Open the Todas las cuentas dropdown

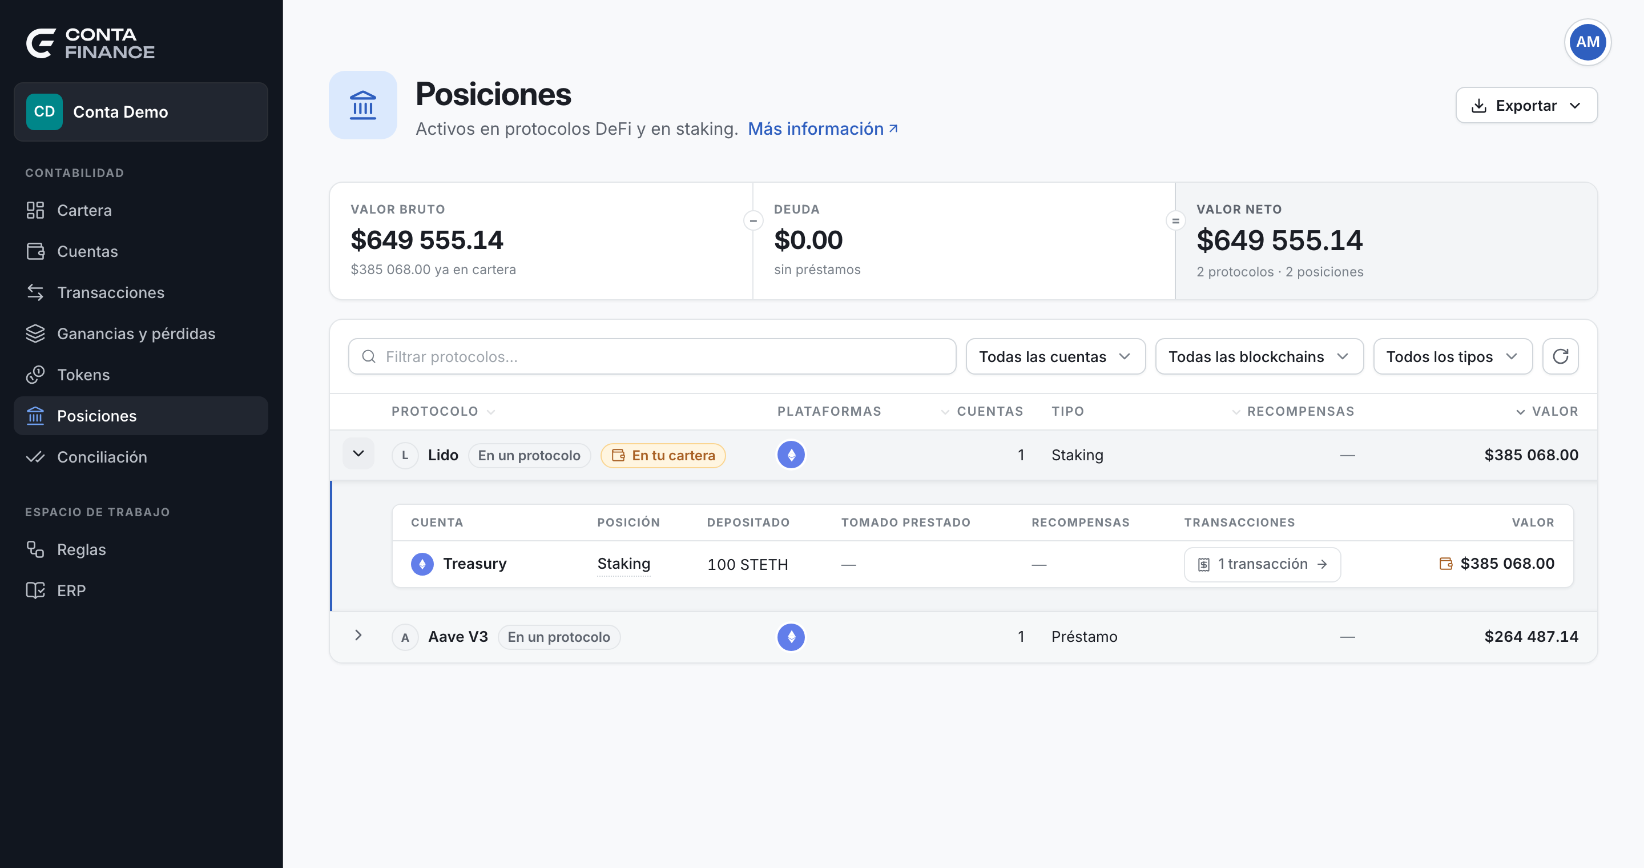pyautogui.click(x=1055, y=357)
